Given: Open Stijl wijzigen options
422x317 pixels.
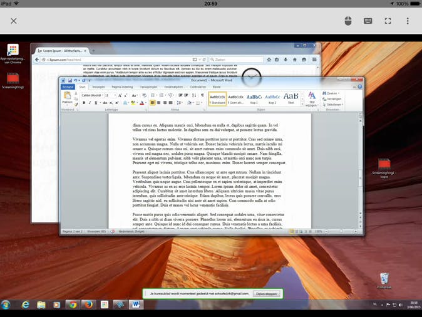Looking at the screenshot, I should tap(312, 99).
